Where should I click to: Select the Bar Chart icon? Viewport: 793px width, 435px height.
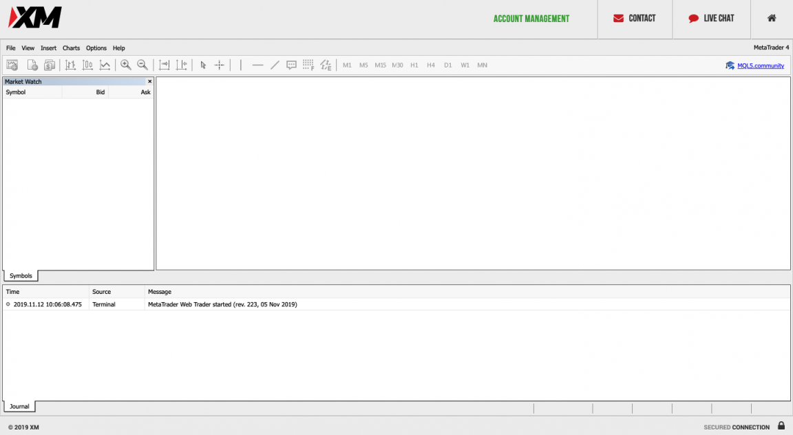pyautogui.click(x=70, y=65)
